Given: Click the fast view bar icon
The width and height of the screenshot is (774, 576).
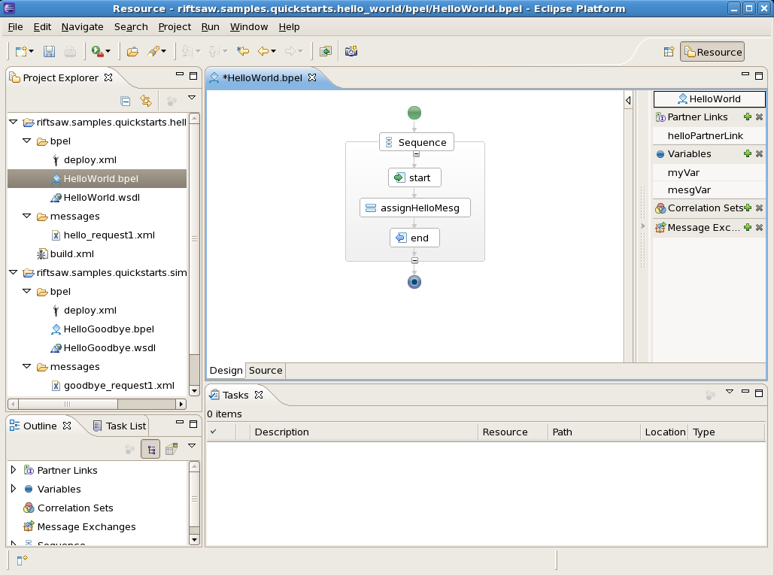Looking at the screenshot, I should click(x=22, y=559).
